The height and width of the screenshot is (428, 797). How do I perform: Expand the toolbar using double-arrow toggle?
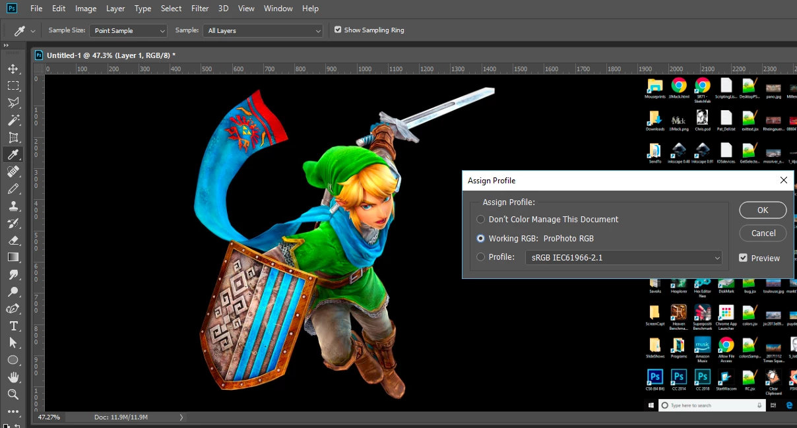tap(6, 46)
